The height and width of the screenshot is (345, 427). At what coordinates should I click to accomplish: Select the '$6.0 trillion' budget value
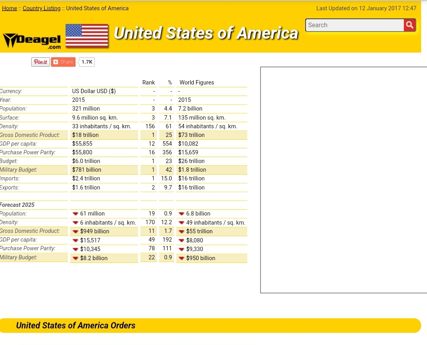pos(86,161)
